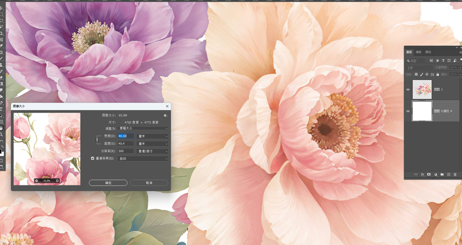Lock layer position
462x245 pixels.
pyautogui.click(x=427, y=74)
